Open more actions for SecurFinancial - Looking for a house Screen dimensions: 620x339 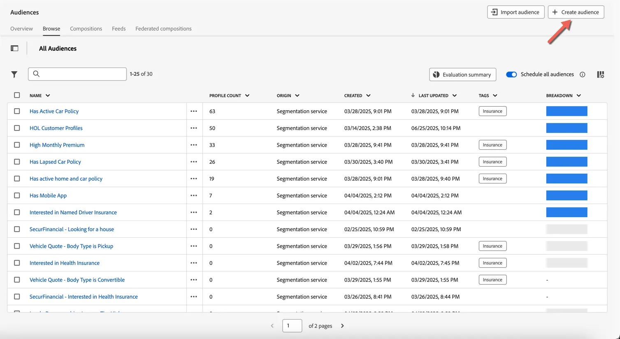[x=194, y=229]
